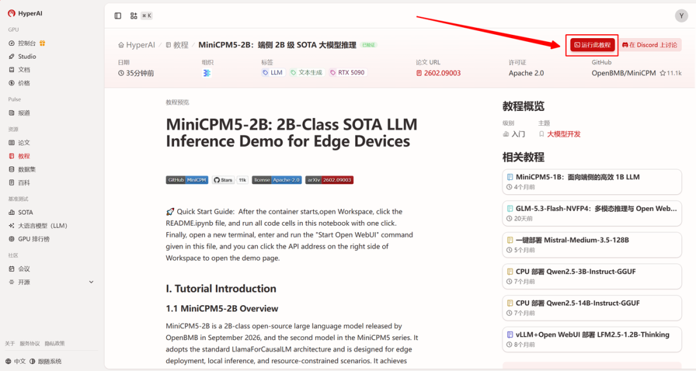Open 控制台 in sidebar
This screenshot has height=371, width=696.
coord(26,43)
